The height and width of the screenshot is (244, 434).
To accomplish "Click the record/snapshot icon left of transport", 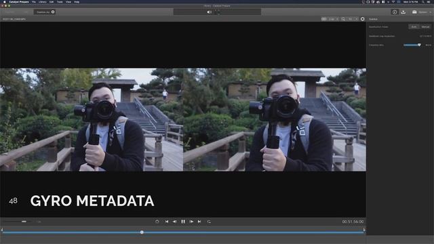I will click(157, 222).
